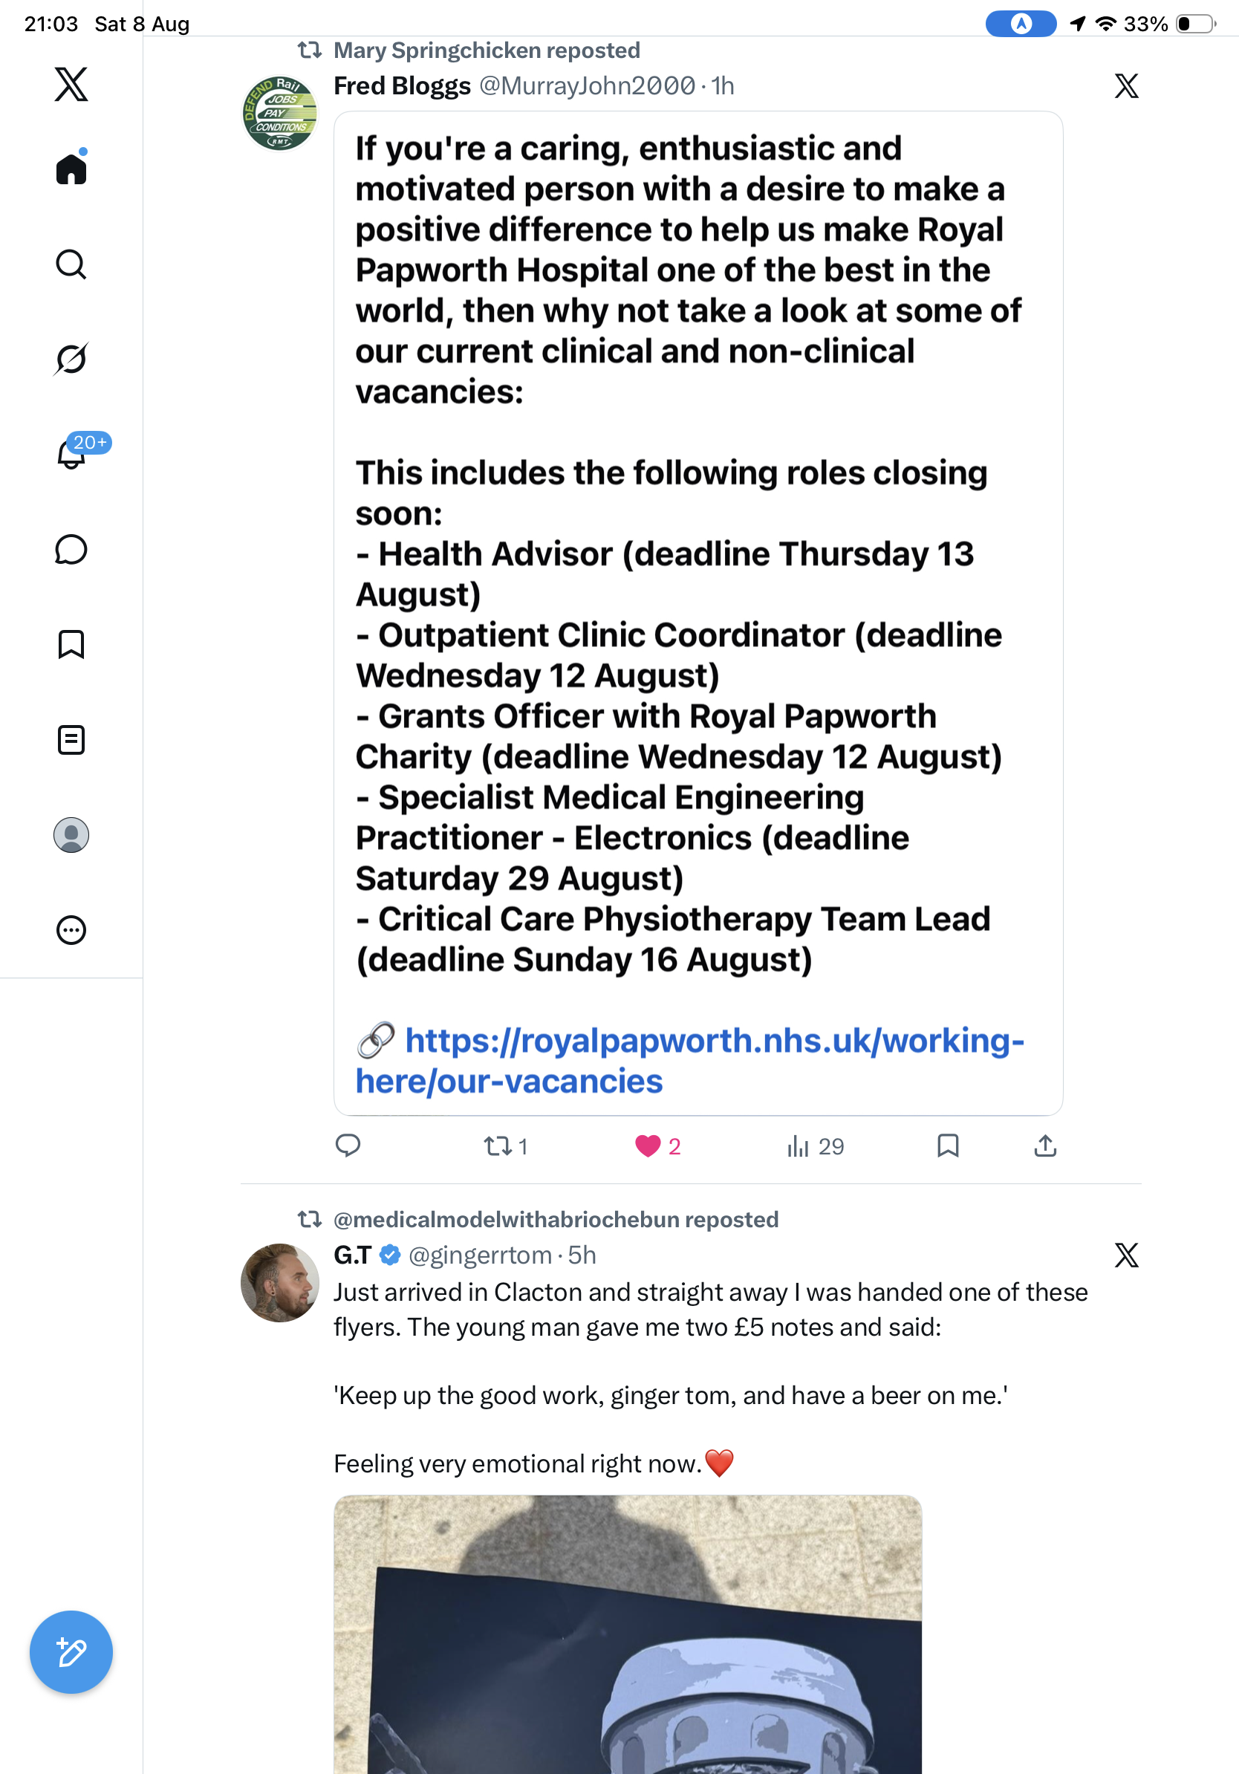This screenshot has width=1239, height=1774.
Task: Share the Fred Bloggs post
Action: [1045, 1145]
